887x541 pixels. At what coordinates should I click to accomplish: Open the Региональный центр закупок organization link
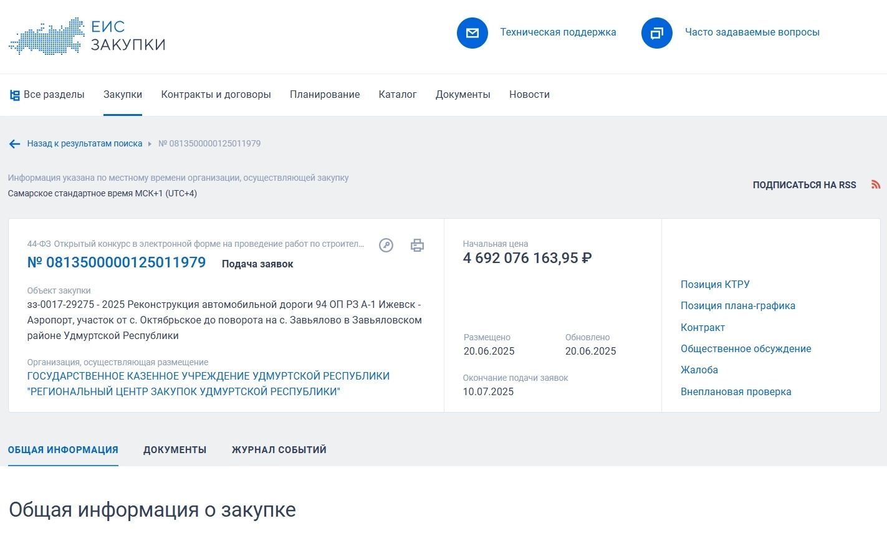[x=208, y=384]
